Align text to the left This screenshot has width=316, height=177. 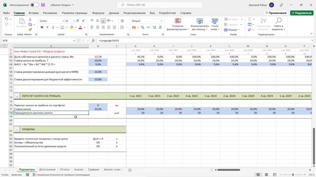92,28
